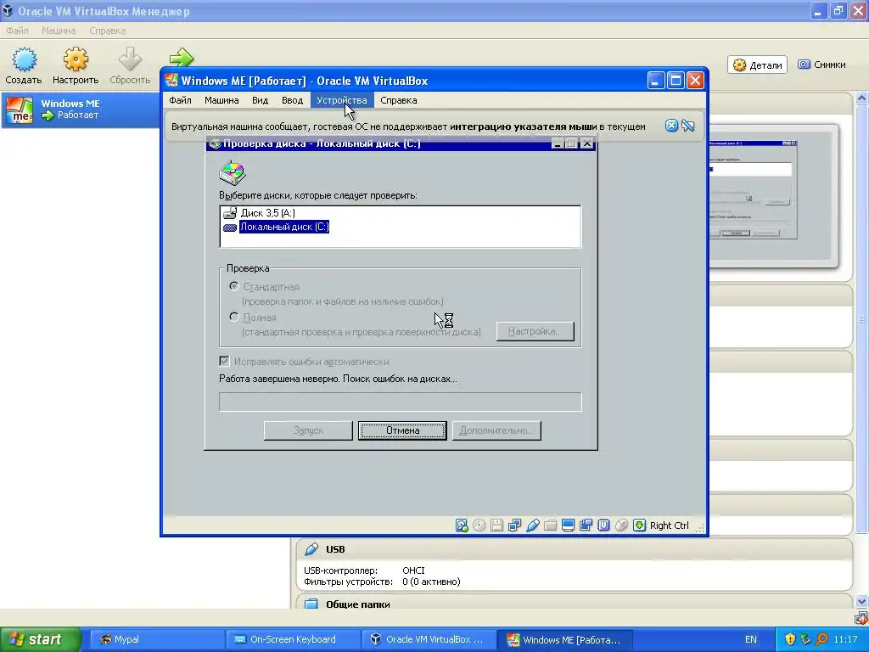The image size is (869, 652).
Task: Click the USB devices status bar icon
Action: coord(533,525)
